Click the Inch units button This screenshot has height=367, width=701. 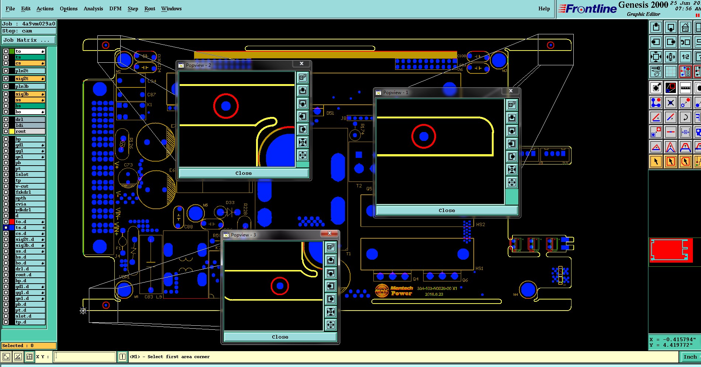tap(690, 357)
